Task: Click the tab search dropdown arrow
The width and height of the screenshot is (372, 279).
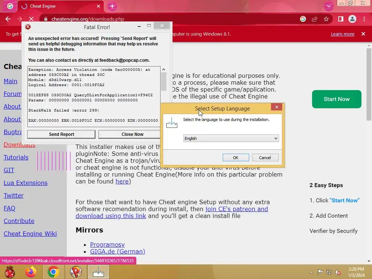Action: (x=328, y=6)
